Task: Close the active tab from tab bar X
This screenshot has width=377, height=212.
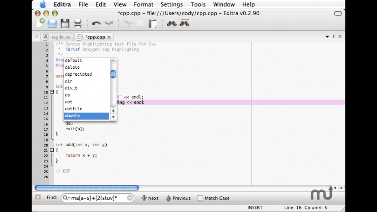Action: tap(340, 36)
